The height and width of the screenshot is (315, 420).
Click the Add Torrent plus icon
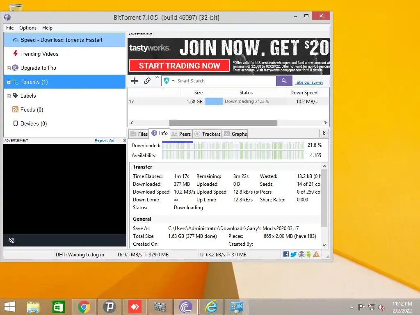tap(135, 81)
